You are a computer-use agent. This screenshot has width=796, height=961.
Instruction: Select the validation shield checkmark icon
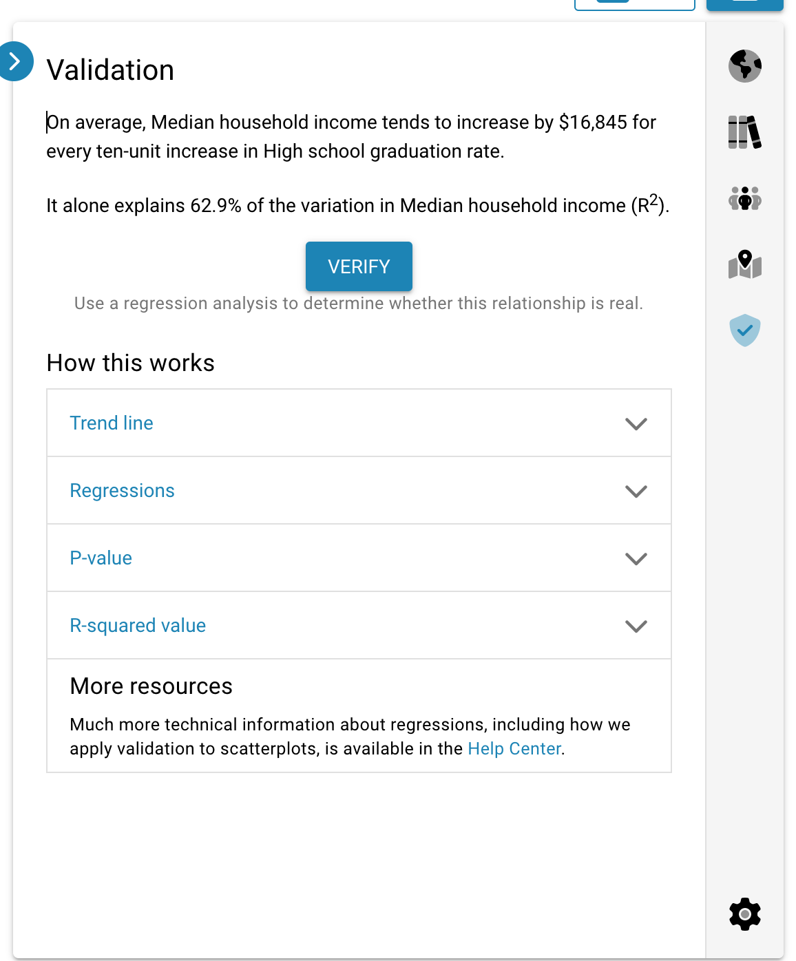744,330
